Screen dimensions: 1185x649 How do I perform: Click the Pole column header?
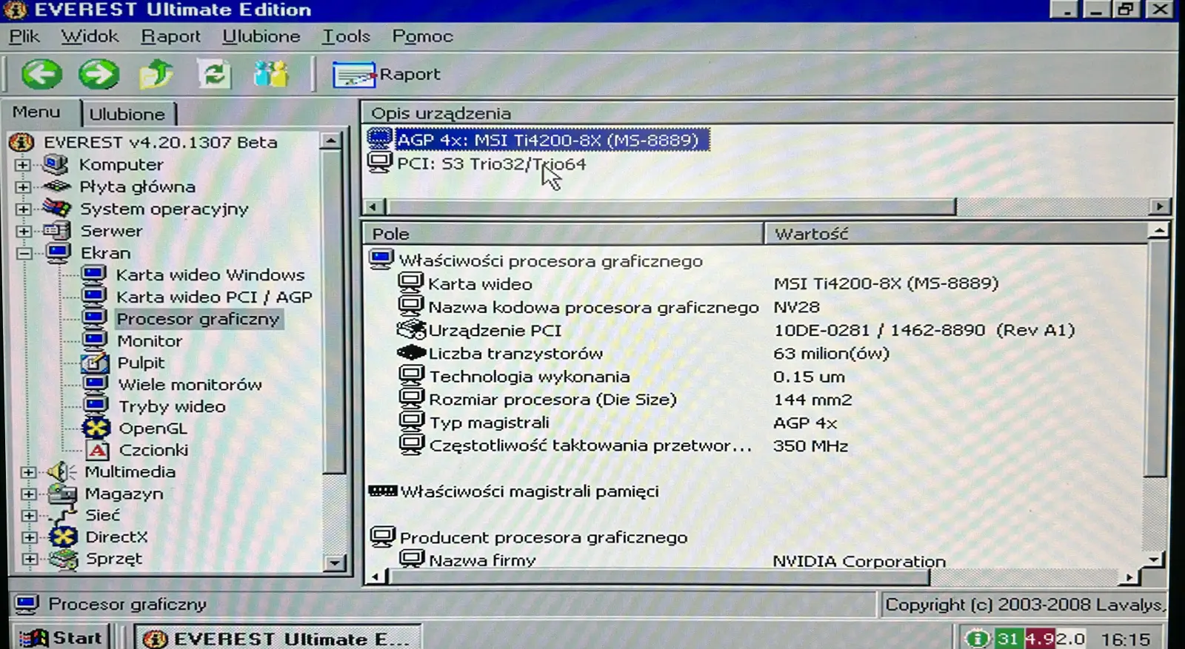pyautogui.click(x=562, y=234)
